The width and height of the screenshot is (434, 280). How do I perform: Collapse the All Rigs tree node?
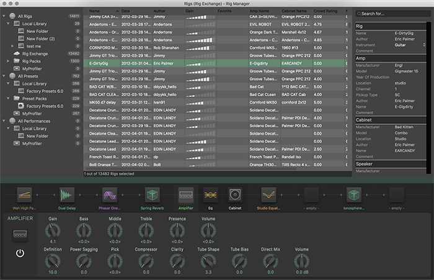(4, 16)
